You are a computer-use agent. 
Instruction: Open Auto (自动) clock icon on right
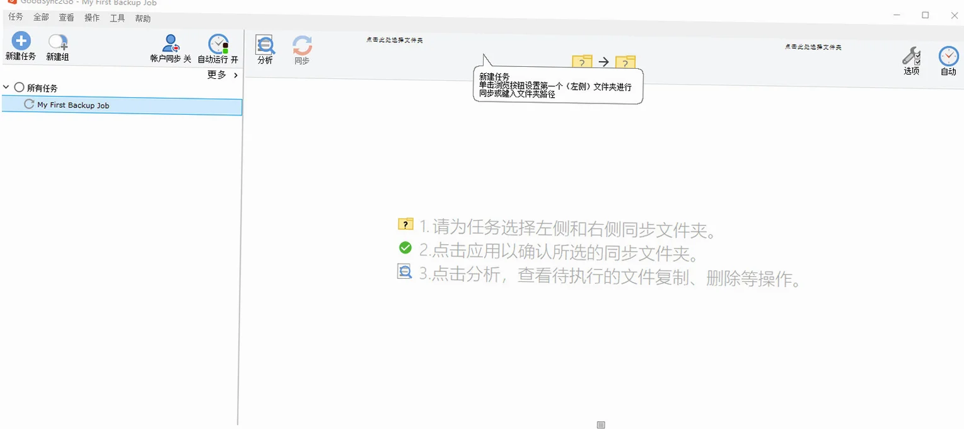(x=948, y=56)
